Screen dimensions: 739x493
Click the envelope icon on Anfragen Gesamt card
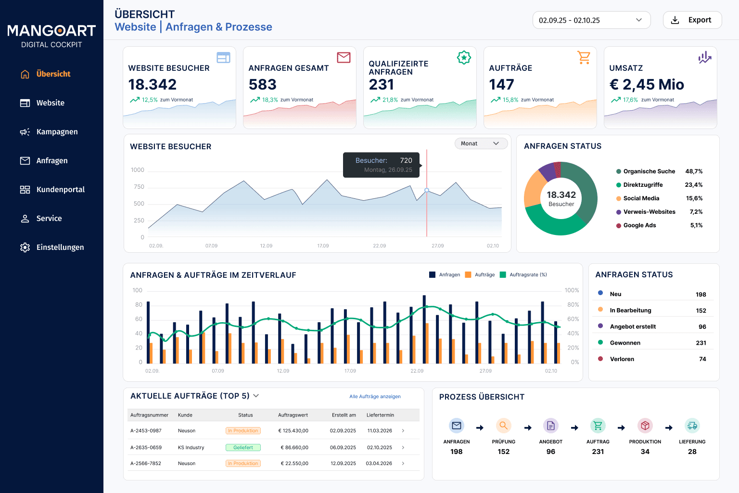tap(344, 58)
